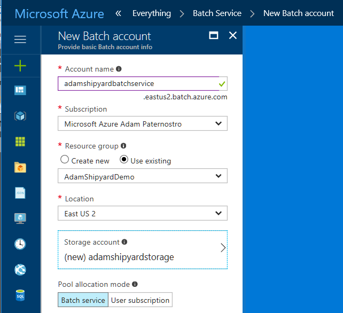Click the Microsoft Azure logo link
The width and height of the screenshot is (343, 313).
coord(59,14)
